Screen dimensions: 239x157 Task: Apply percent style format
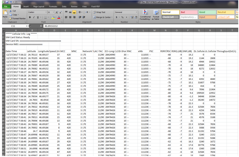(x=122, y=17)
